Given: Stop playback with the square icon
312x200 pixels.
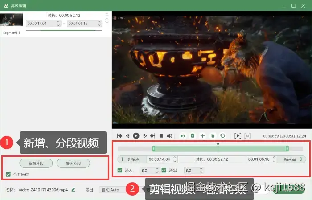Looking at the screenshot, I should coord(161,136).
